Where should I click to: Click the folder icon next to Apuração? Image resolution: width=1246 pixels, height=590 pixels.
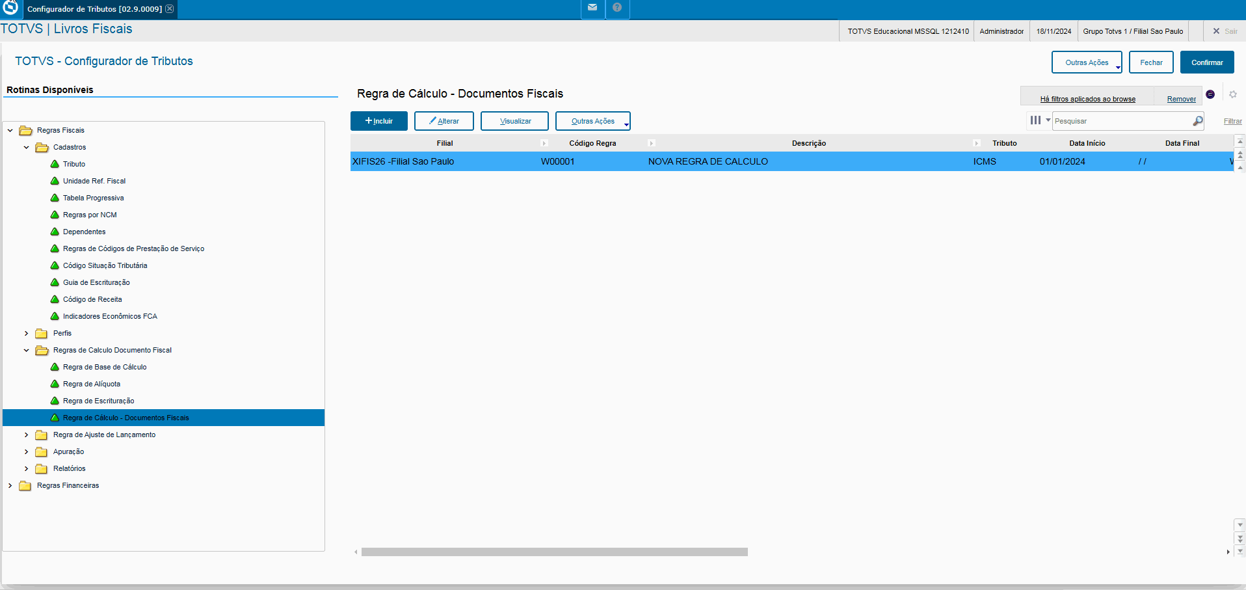pos(42,451)
